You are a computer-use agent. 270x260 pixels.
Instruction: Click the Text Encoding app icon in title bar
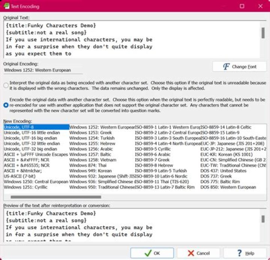coord(6,6)
